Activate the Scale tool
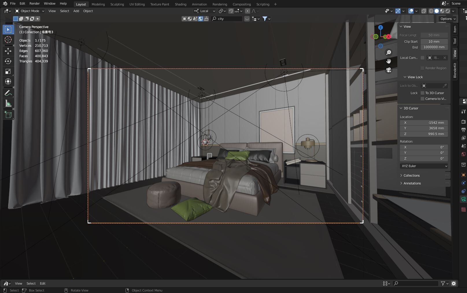The height and width of the screenshot is (293, 467). click(x=8, y=71)
